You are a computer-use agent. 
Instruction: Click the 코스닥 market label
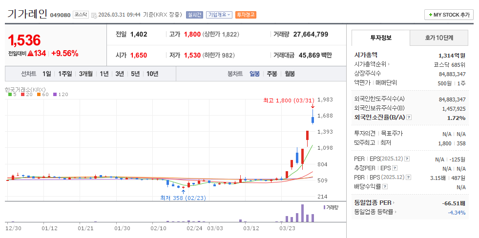coord(81,15)
